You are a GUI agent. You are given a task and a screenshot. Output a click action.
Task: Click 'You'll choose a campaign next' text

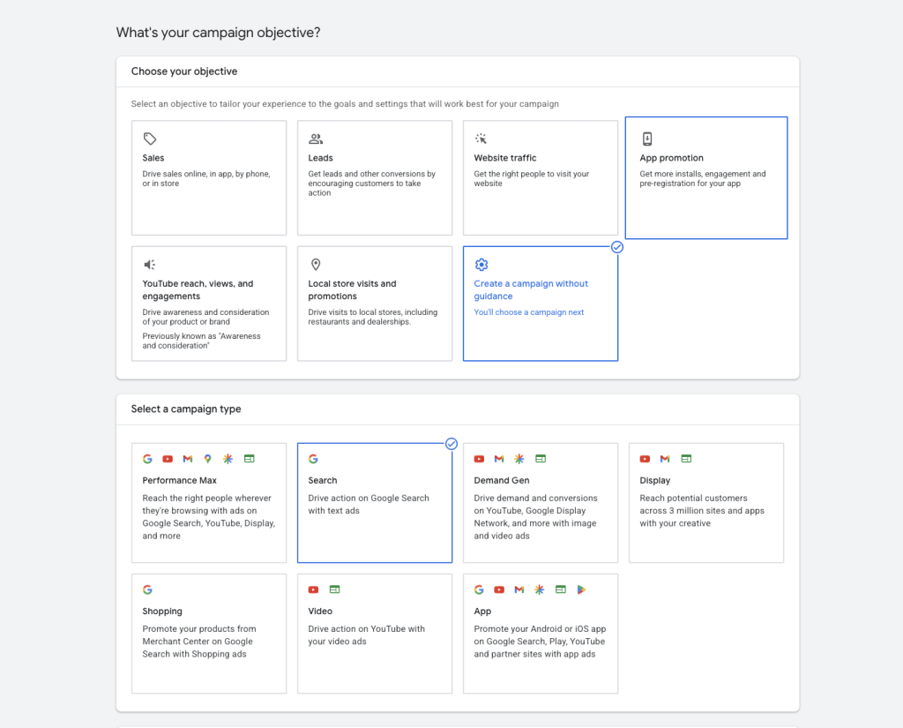528,312
